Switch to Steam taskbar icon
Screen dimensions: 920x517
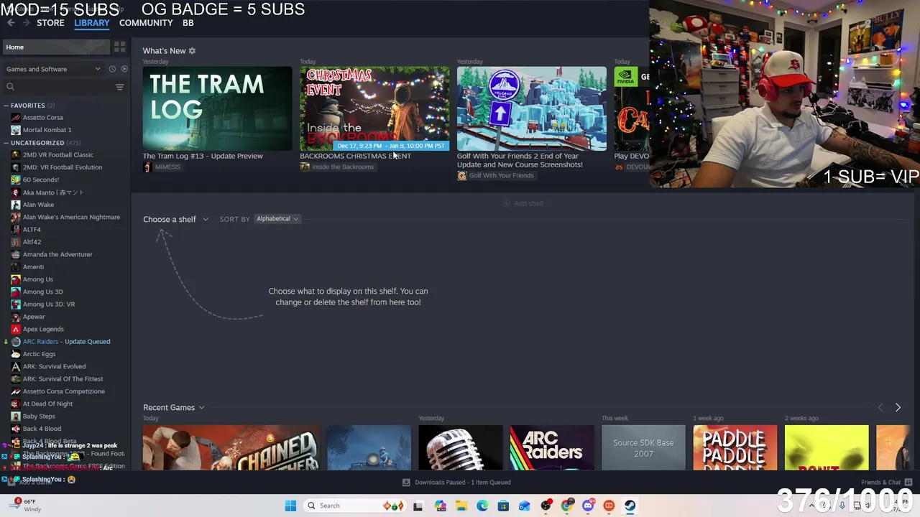click(x=630, y=506)
